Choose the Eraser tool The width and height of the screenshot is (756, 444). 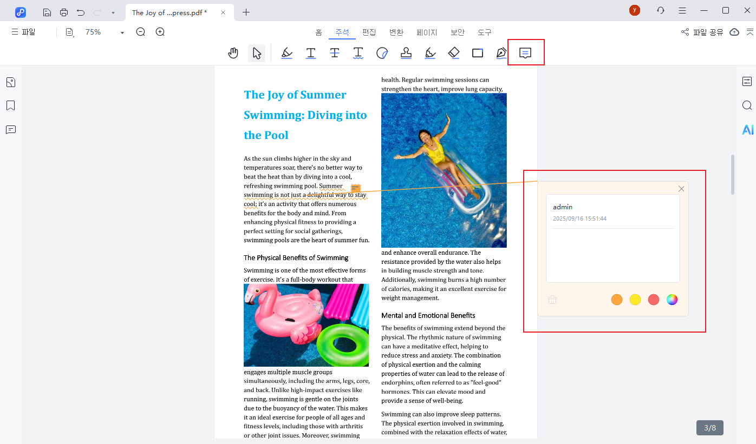click(x=454, y=53)
